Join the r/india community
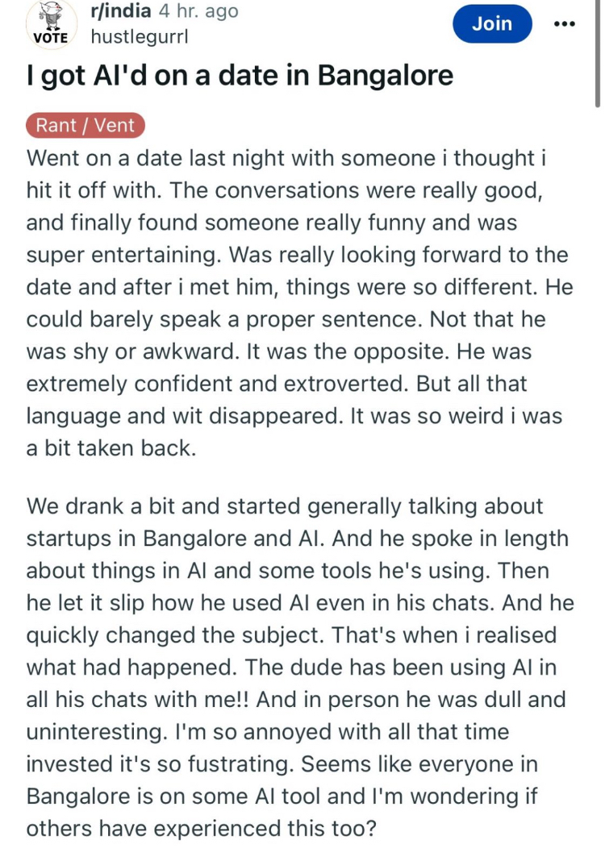This screenshot has height=861, width=605. point(492,23)
